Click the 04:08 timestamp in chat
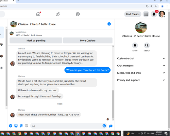The image size is (170, 136). pyautogui.click(x=60, y=104)
